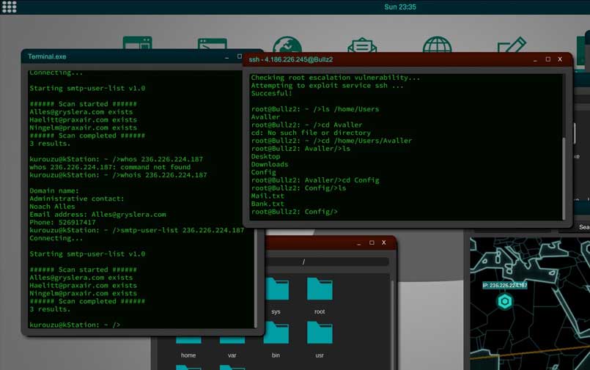This screenshot has height=370, width=590.
Task: Open the applications grid menu in top bar
Action: (x=9, y=7)
